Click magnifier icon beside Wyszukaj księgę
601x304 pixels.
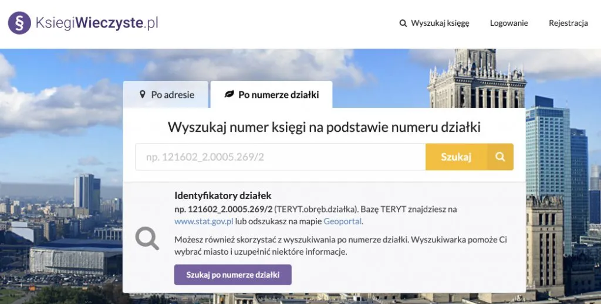coord(403,23)
